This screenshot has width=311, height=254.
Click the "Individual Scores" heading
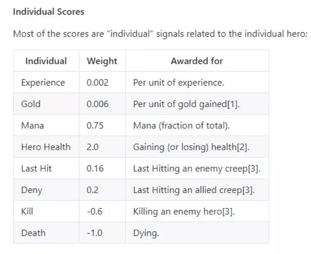[48, 12]
